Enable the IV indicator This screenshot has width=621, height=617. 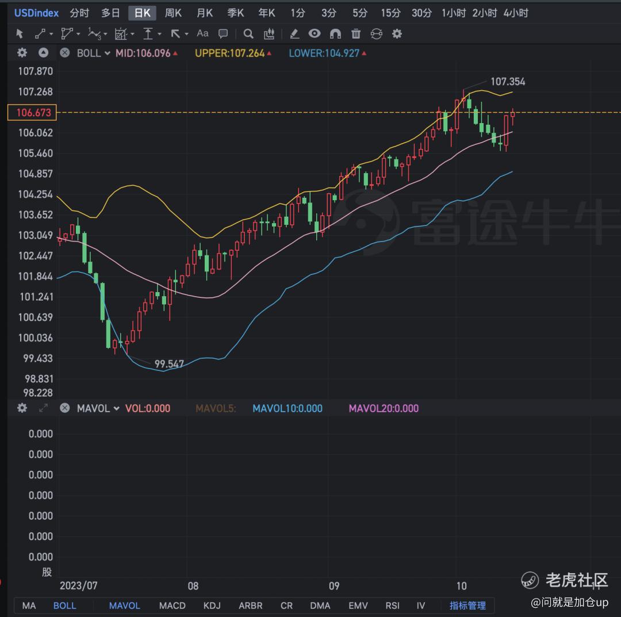pos(420,605)
